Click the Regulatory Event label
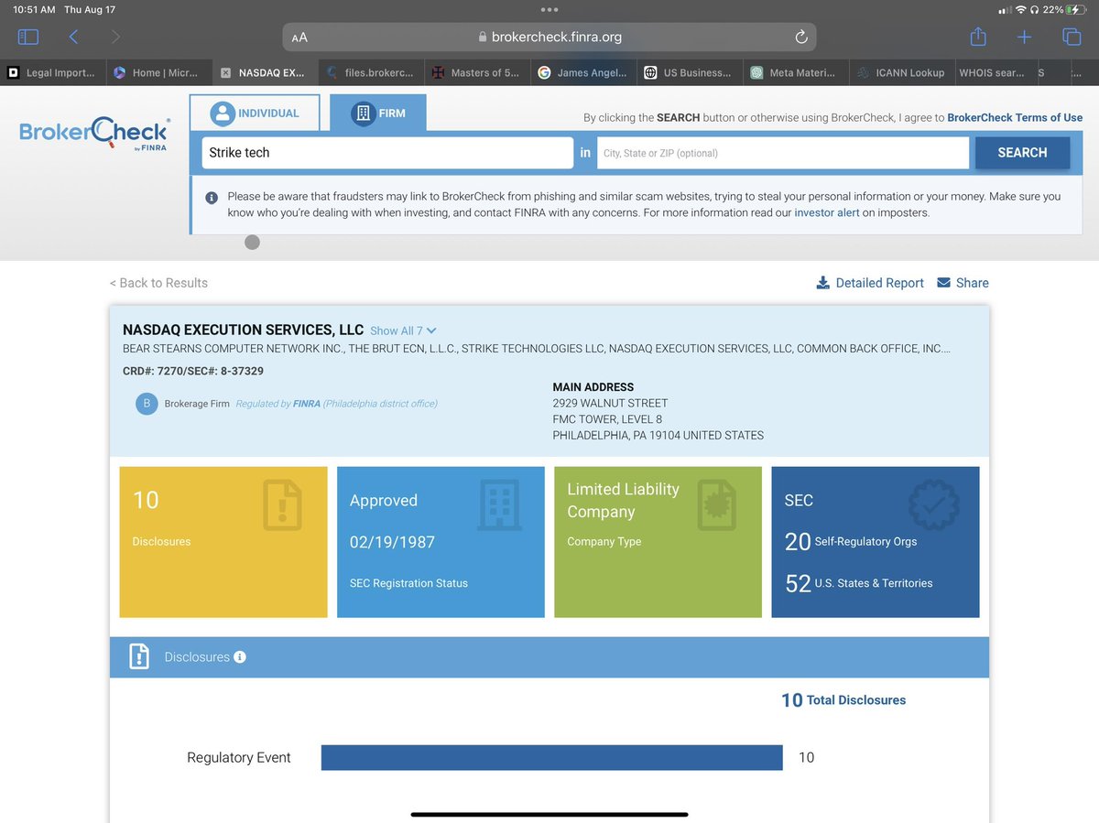The height and width of the screenshot is (823, 1099). point(239,758)
